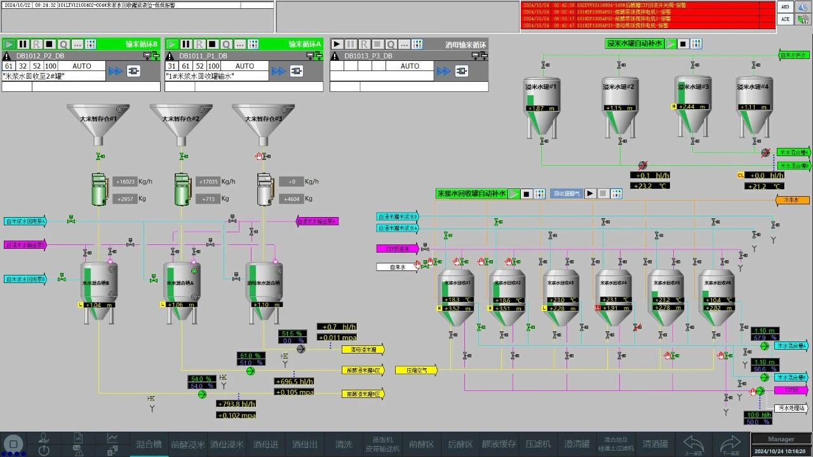The height and width of the screenshot is (457, 813).
Task: Click the plug icon in DB1013_P3_DB panel
Action: [462, 71]
